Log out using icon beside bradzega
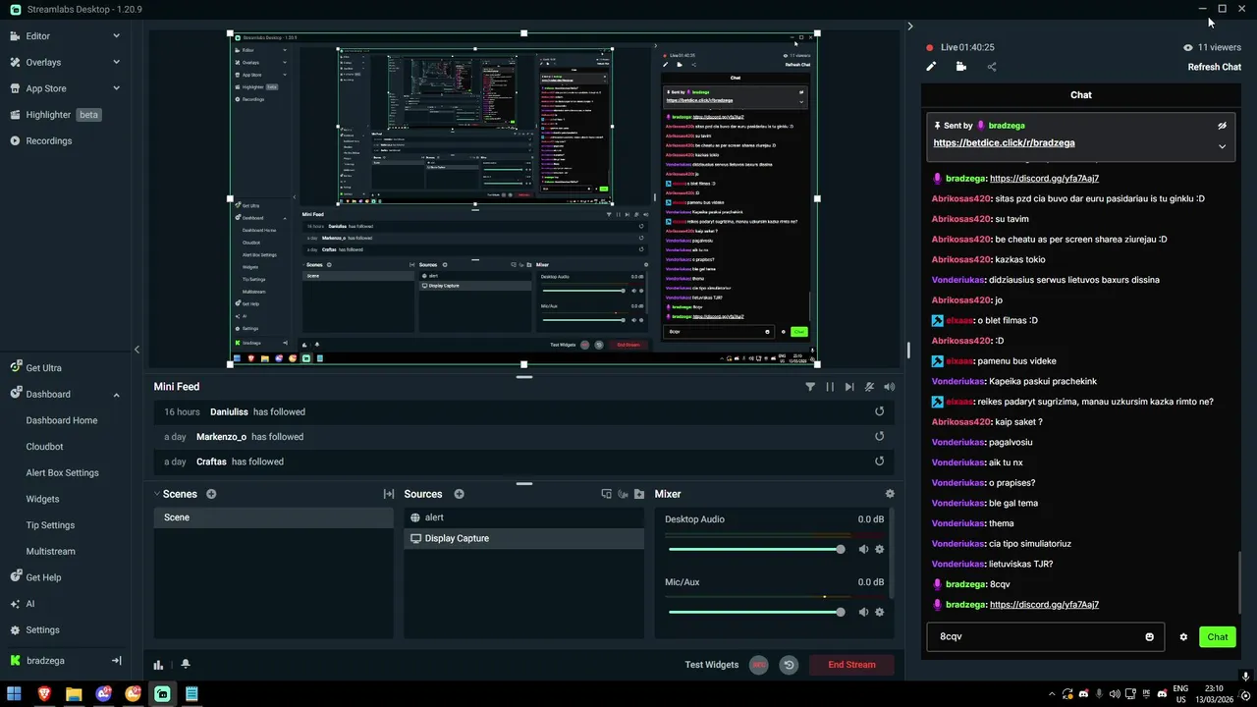The width and height of the screenshot is (1257, 707). coord(116,661)
